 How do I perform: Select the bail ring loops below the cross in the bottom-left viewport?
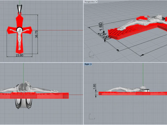pos(24,103)
